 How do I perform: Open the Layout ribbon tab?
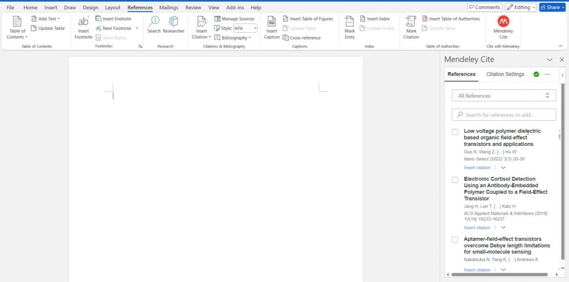tap(113, 8)
